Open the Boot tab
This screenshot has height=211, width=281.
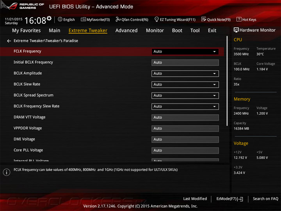[x=177, y=30]
